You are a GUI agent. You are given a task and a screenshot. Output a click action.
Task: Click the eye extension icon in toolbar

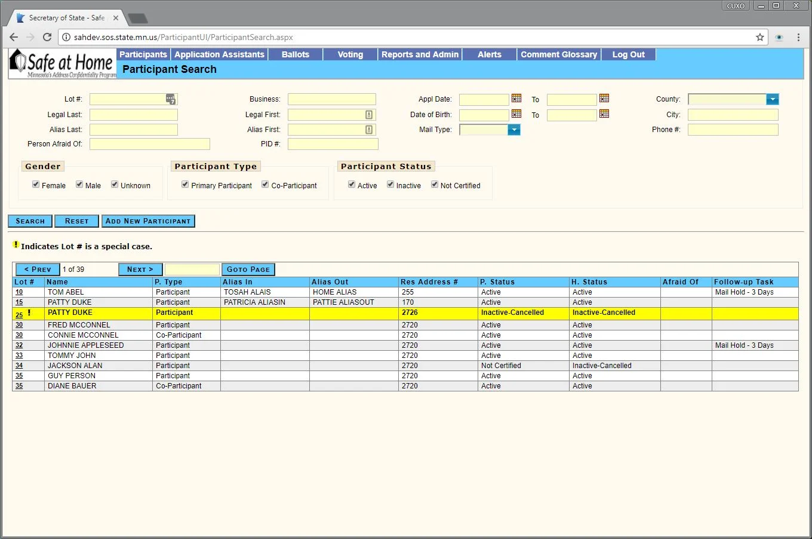(779, 37)
